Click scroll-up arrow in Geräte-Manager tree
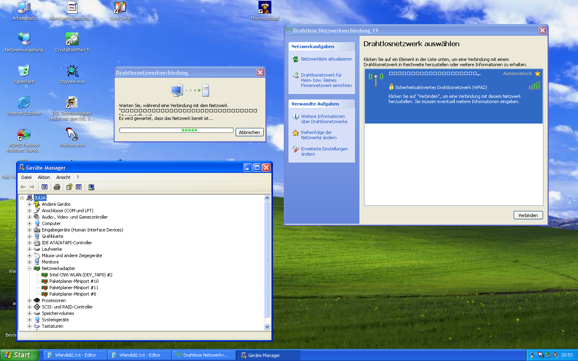 [267, 198]
